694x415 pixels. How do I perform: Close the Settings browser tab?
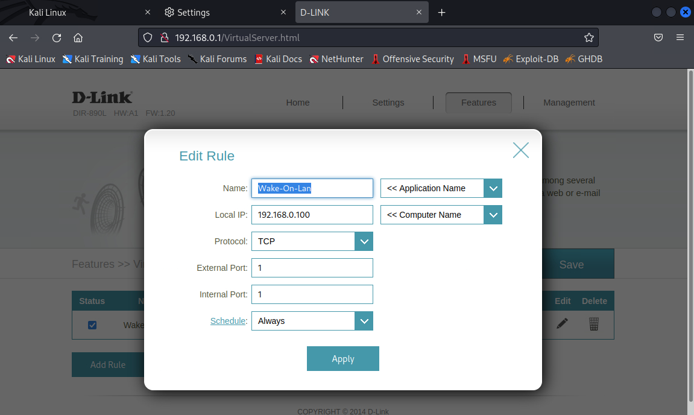(283, 13)
